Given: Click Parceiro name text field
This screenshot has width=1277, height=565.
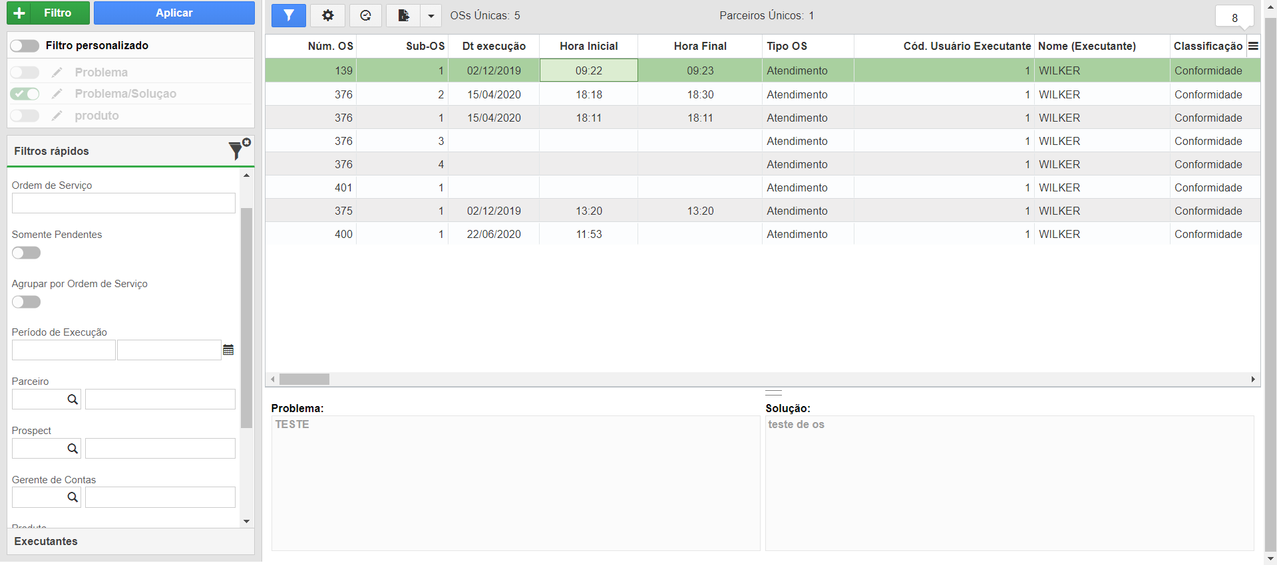Looking at the screenshot, I should point(160,399).
